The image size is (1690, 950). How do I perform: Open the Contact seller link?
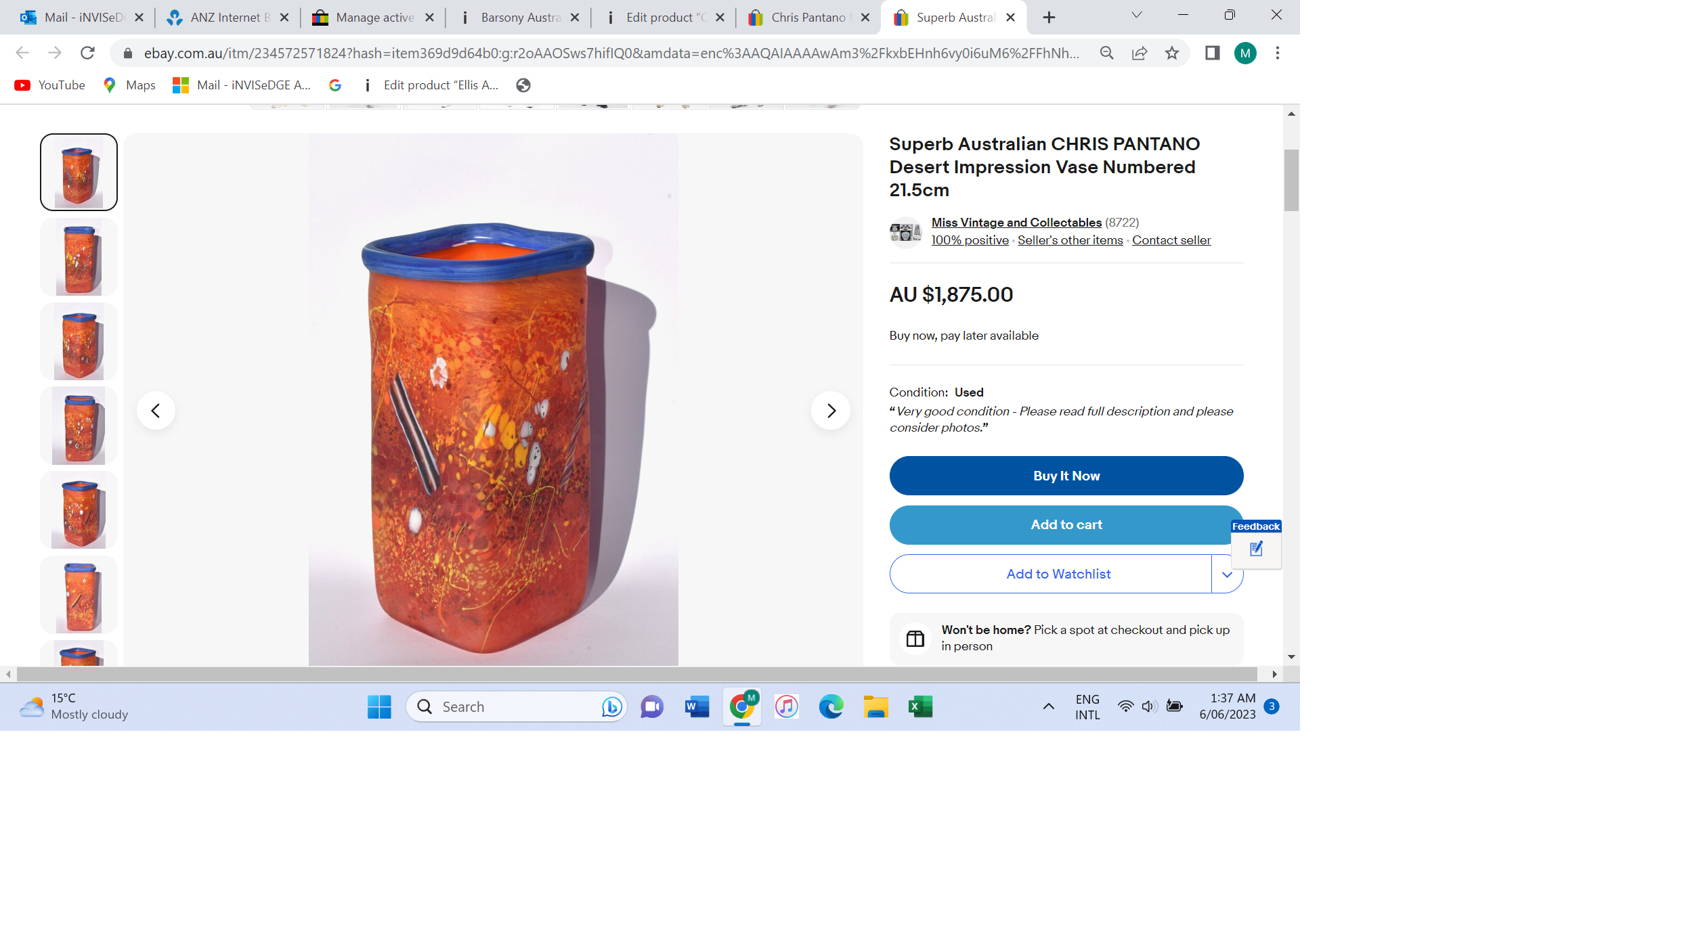pos(1171,240)
